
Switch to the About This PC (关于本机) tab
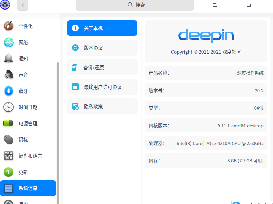(x=102, y=28)
